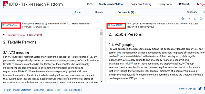Click the Sign in user icon
This screenshot has height=94, width=205.
[198, 4]
